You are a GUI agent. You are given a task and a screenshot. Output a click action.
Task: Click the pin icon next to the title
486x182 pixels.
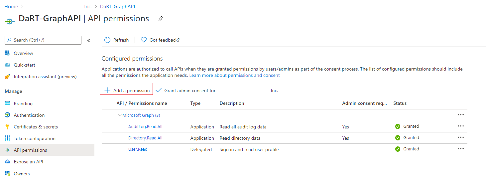(161, 19)
